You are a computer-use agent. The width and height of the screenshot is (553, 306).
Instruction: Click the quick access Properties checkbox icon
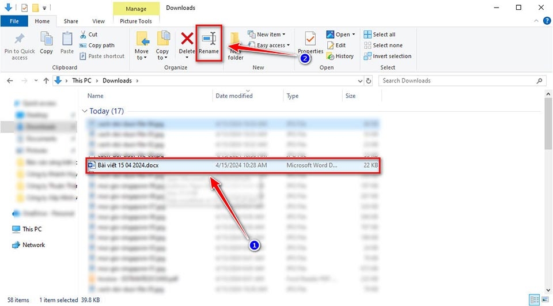pos(25,7)
